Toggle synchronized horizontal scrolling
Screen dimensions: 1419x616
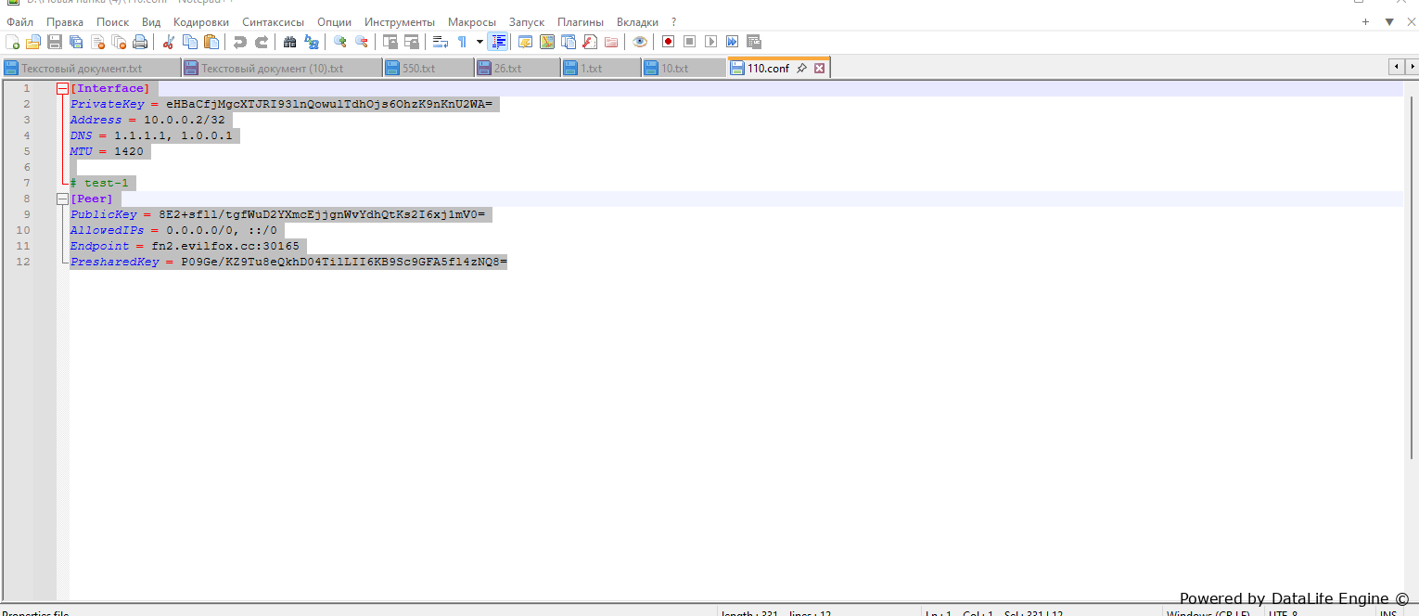click(x=412, y=42)
